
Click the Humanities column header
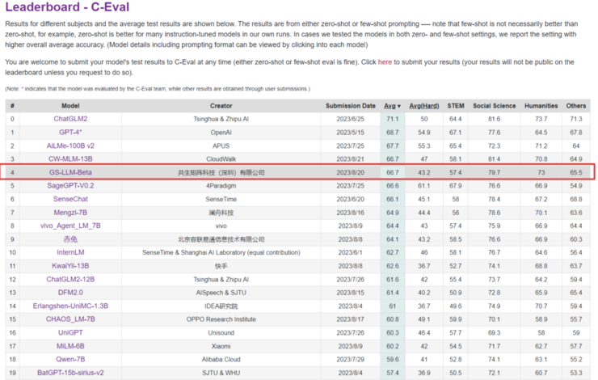click(541, 106)
